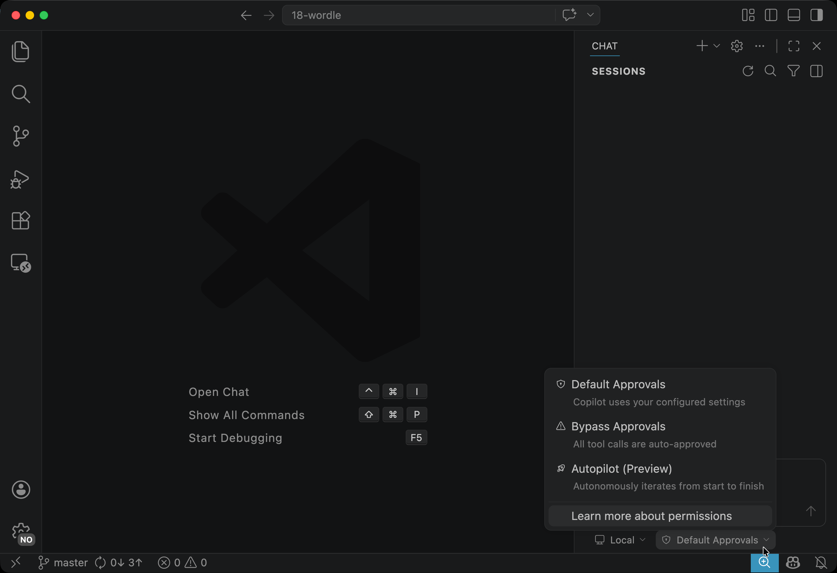
Task: Go back with the left arrow
Action: click(x=246, y=15)
